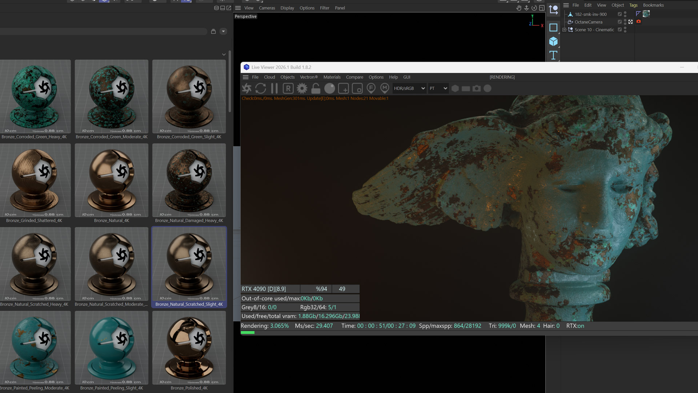This screenshot has height=393, width=698.
Task: Expand the Scene 10 - Cinematic tree item
Action: (564, 30)
